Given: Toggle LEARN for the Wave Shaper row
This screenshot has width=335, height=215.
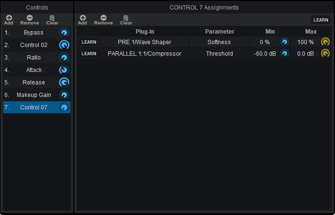Looking at the screenshot, I should [x=89, y=42].
